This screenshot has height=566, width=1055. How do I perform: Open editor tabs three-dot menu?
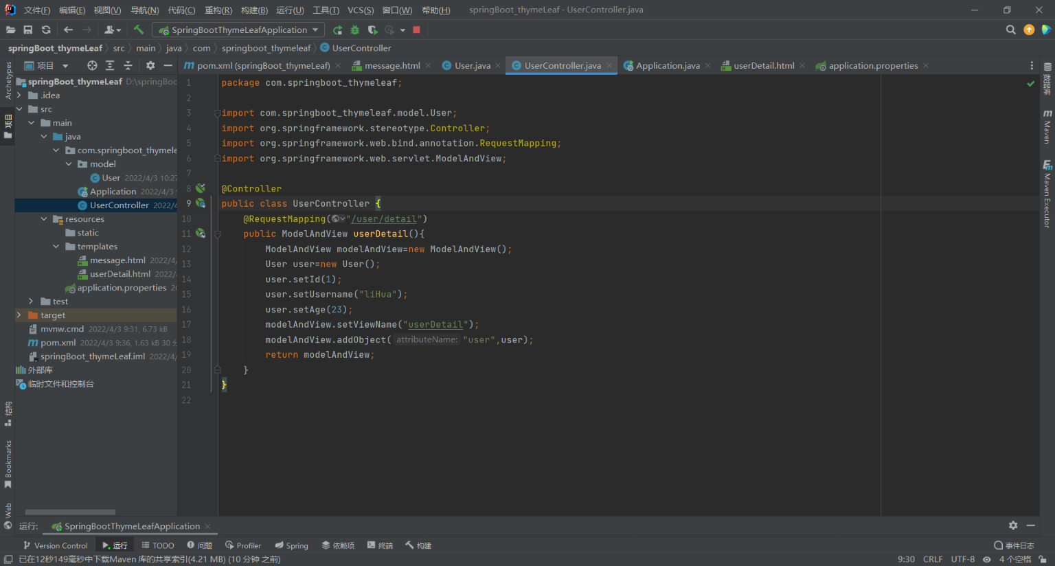[1032, 65]
